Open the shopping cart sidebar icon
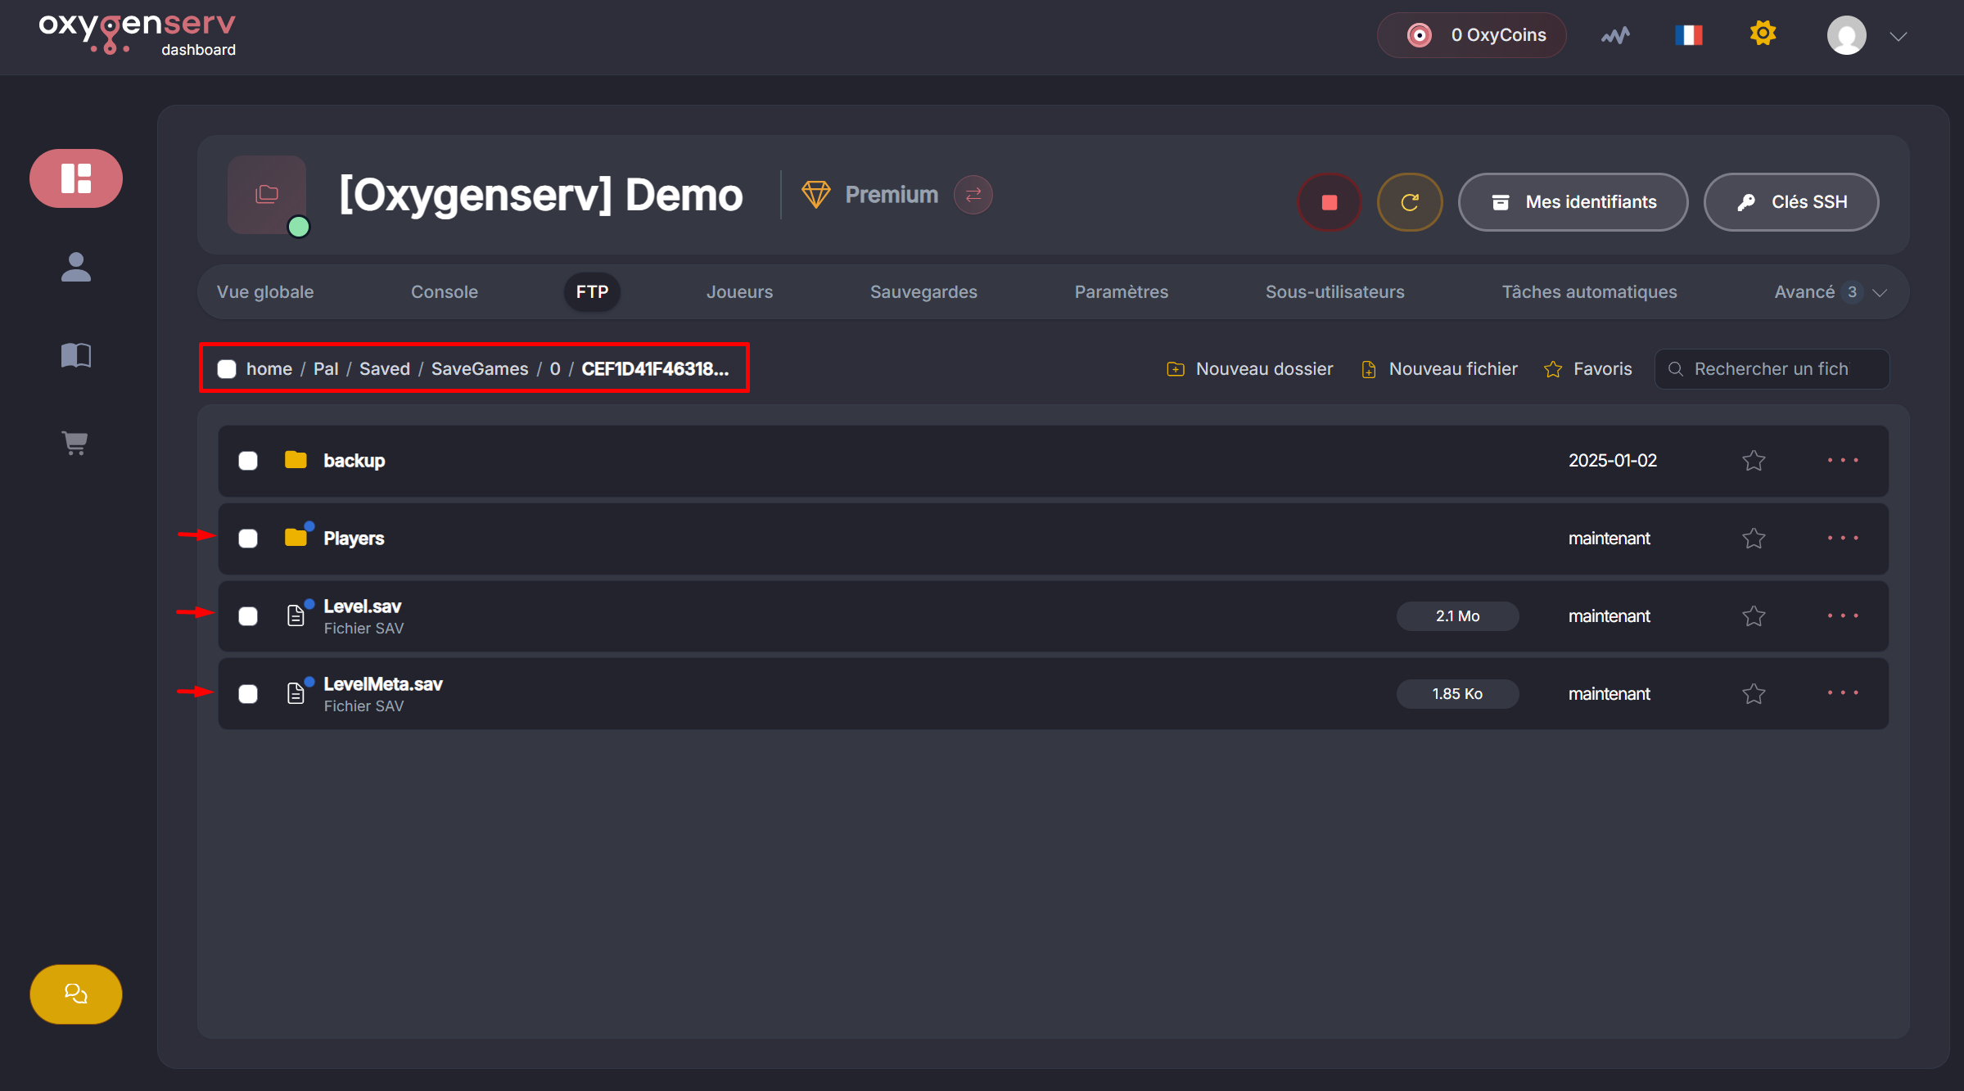 click(x=75, y=443)
